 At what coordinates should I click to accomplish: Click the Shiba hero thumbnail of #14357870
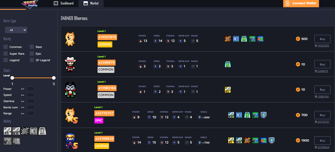coord(70,39)
